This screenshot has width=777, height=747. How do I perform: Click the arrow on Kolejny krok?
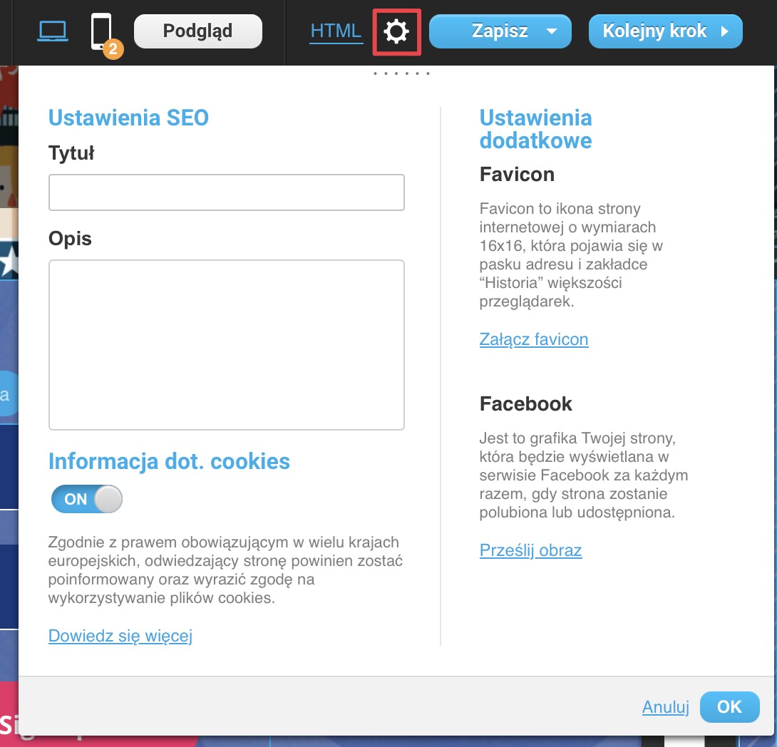pos(725,31)
